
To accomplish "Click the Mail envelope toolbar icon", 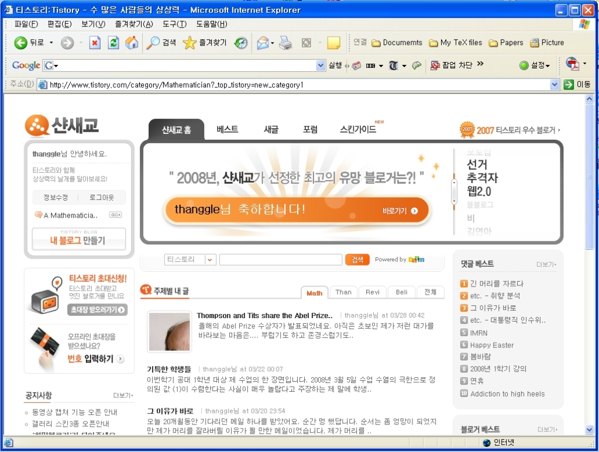I will tap(263, 43).
